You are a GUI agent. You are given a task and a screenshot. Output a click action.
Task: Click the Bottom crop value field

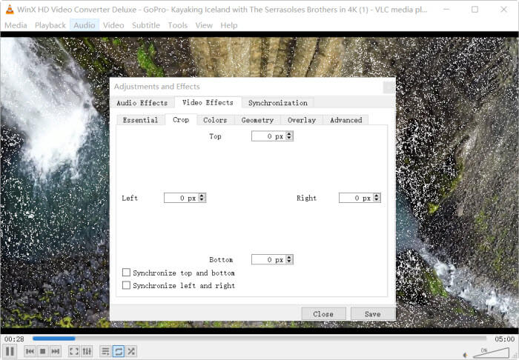(268, 259)
